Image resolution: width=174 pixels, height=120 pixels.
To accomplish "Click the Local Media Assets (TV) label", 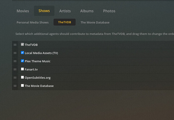I will [41, 53].
